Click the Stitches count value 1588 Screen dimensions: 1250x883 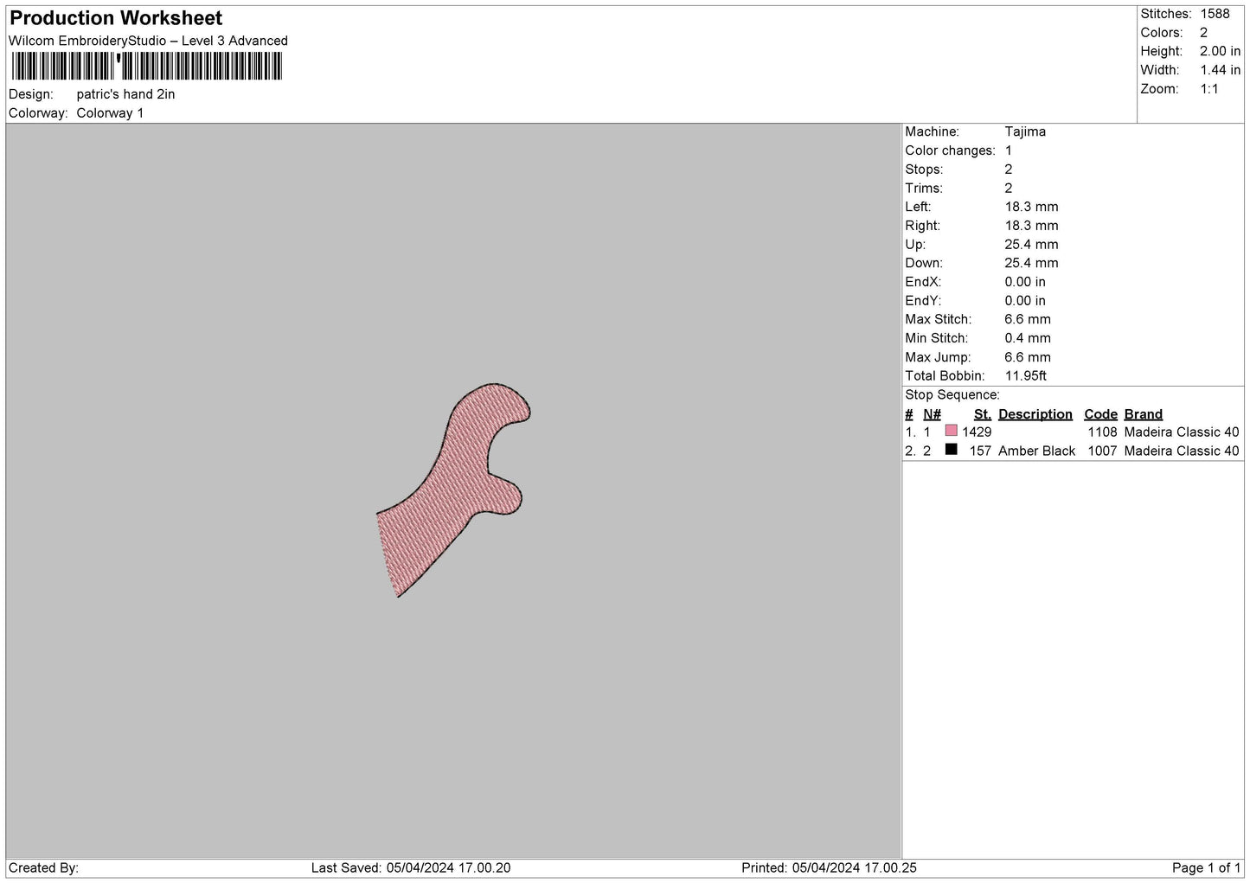pos(1215,14)
